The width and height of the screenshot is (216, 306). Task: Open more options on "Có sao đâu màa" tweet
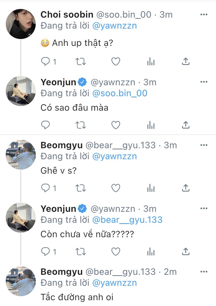pyautogui.click(x=204, y=82)
